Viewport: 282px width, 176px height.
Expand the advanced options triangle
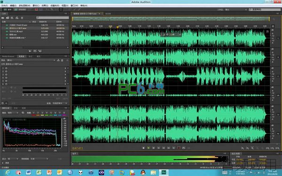coord(2,163)
